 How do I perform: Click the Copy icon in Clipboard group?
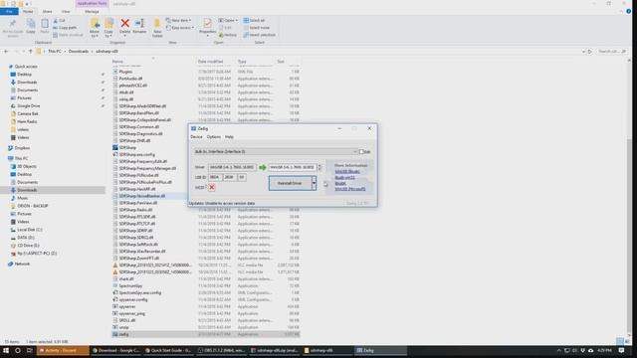pos(31,24)
